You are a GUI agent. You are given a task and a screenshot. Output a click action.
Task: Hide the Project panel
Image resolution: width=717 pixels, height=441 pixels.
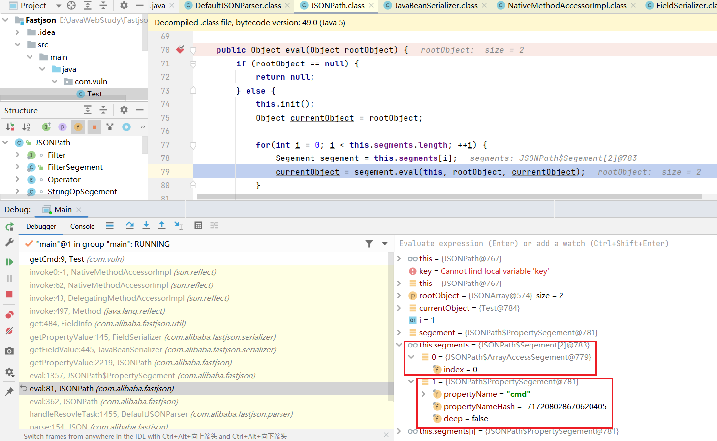tap(140, 5)
